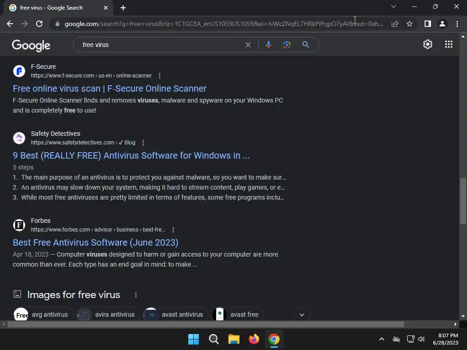Open the clock showing 8:07 PM
Screen dimensions: 467x350
point(445,339)
